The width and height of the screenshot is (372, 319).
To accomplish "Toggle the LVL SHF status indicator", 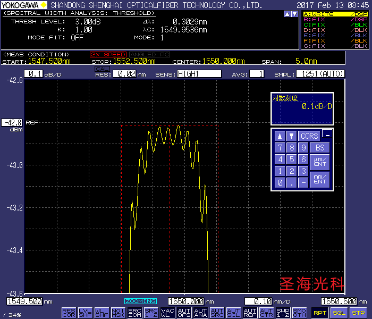I will pos(85,313).
